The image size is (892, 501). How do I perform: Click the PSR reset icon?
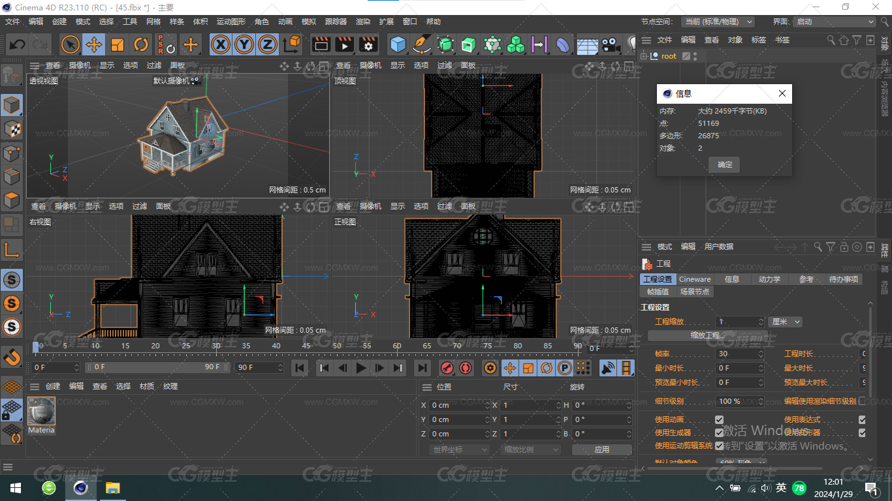point(166,44)
